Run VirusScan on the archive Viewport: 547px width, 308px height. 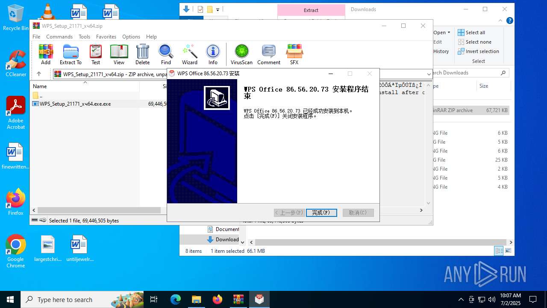[241, 54]
